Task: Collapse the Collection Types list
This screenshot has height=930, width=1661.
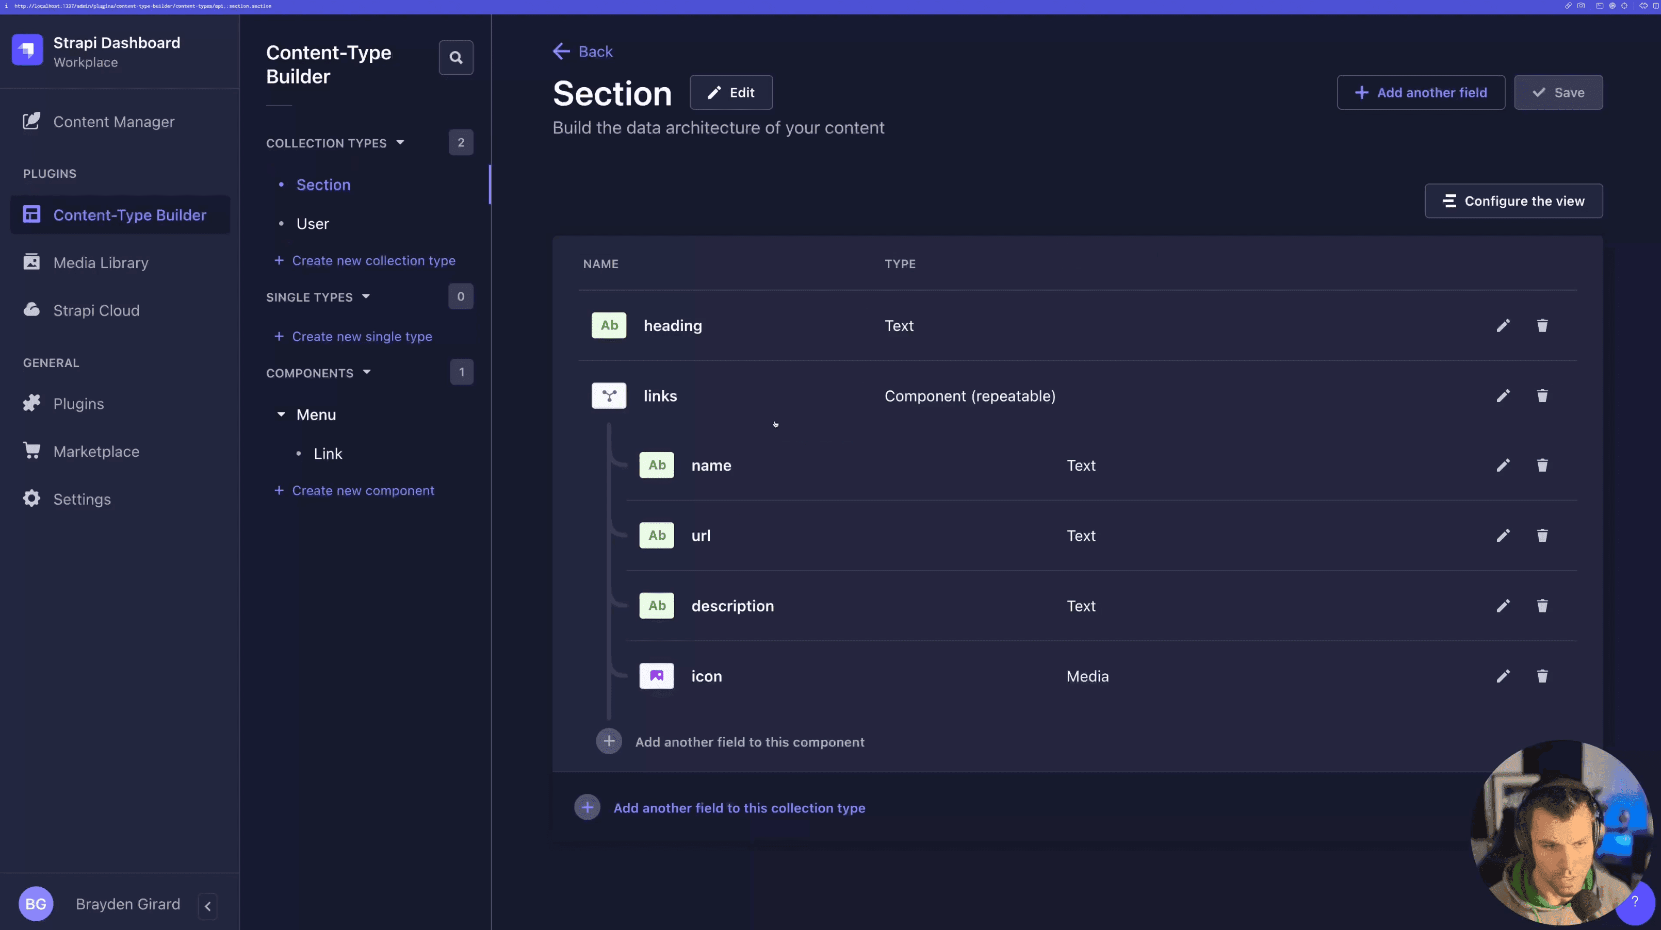Action: pyautogui.click(x=400, y=142)
